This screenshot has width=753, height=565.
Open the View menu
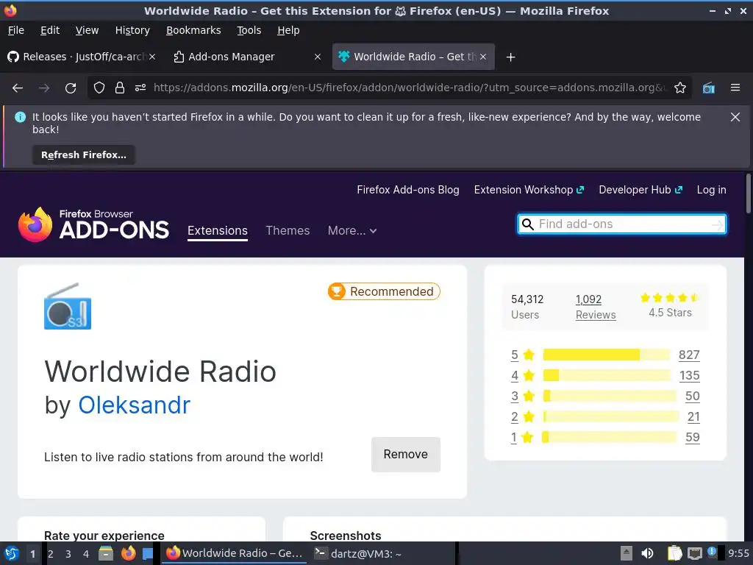(x=87, y=30)
